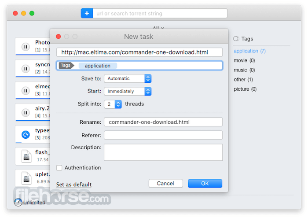The width and height of the screenshot is (308, 218).
Task: Click the Unlimited speed gauge icon
Action: click(18, 202)
